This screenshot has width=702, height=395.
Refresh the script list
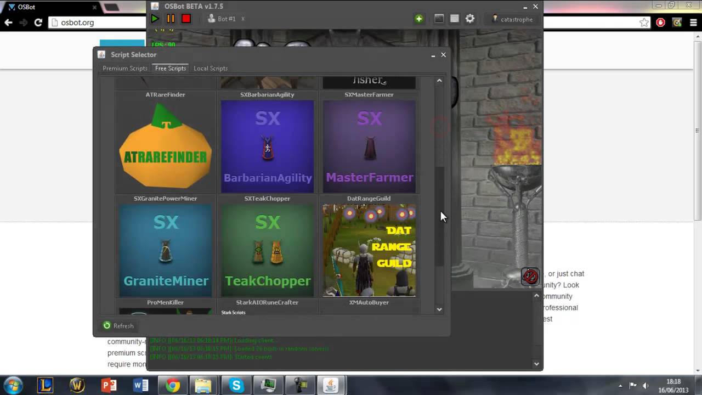pyautogui.click(x=118, y=326)
